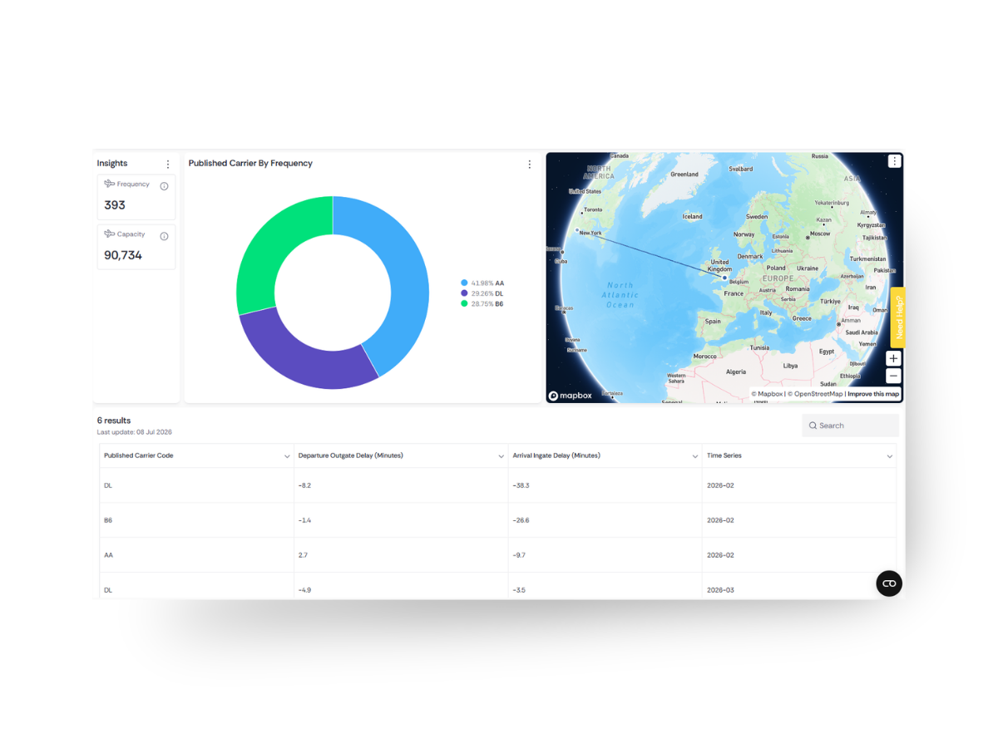
Task: Open the chat widget in the bottom corner
Action: tap(889, 583)
